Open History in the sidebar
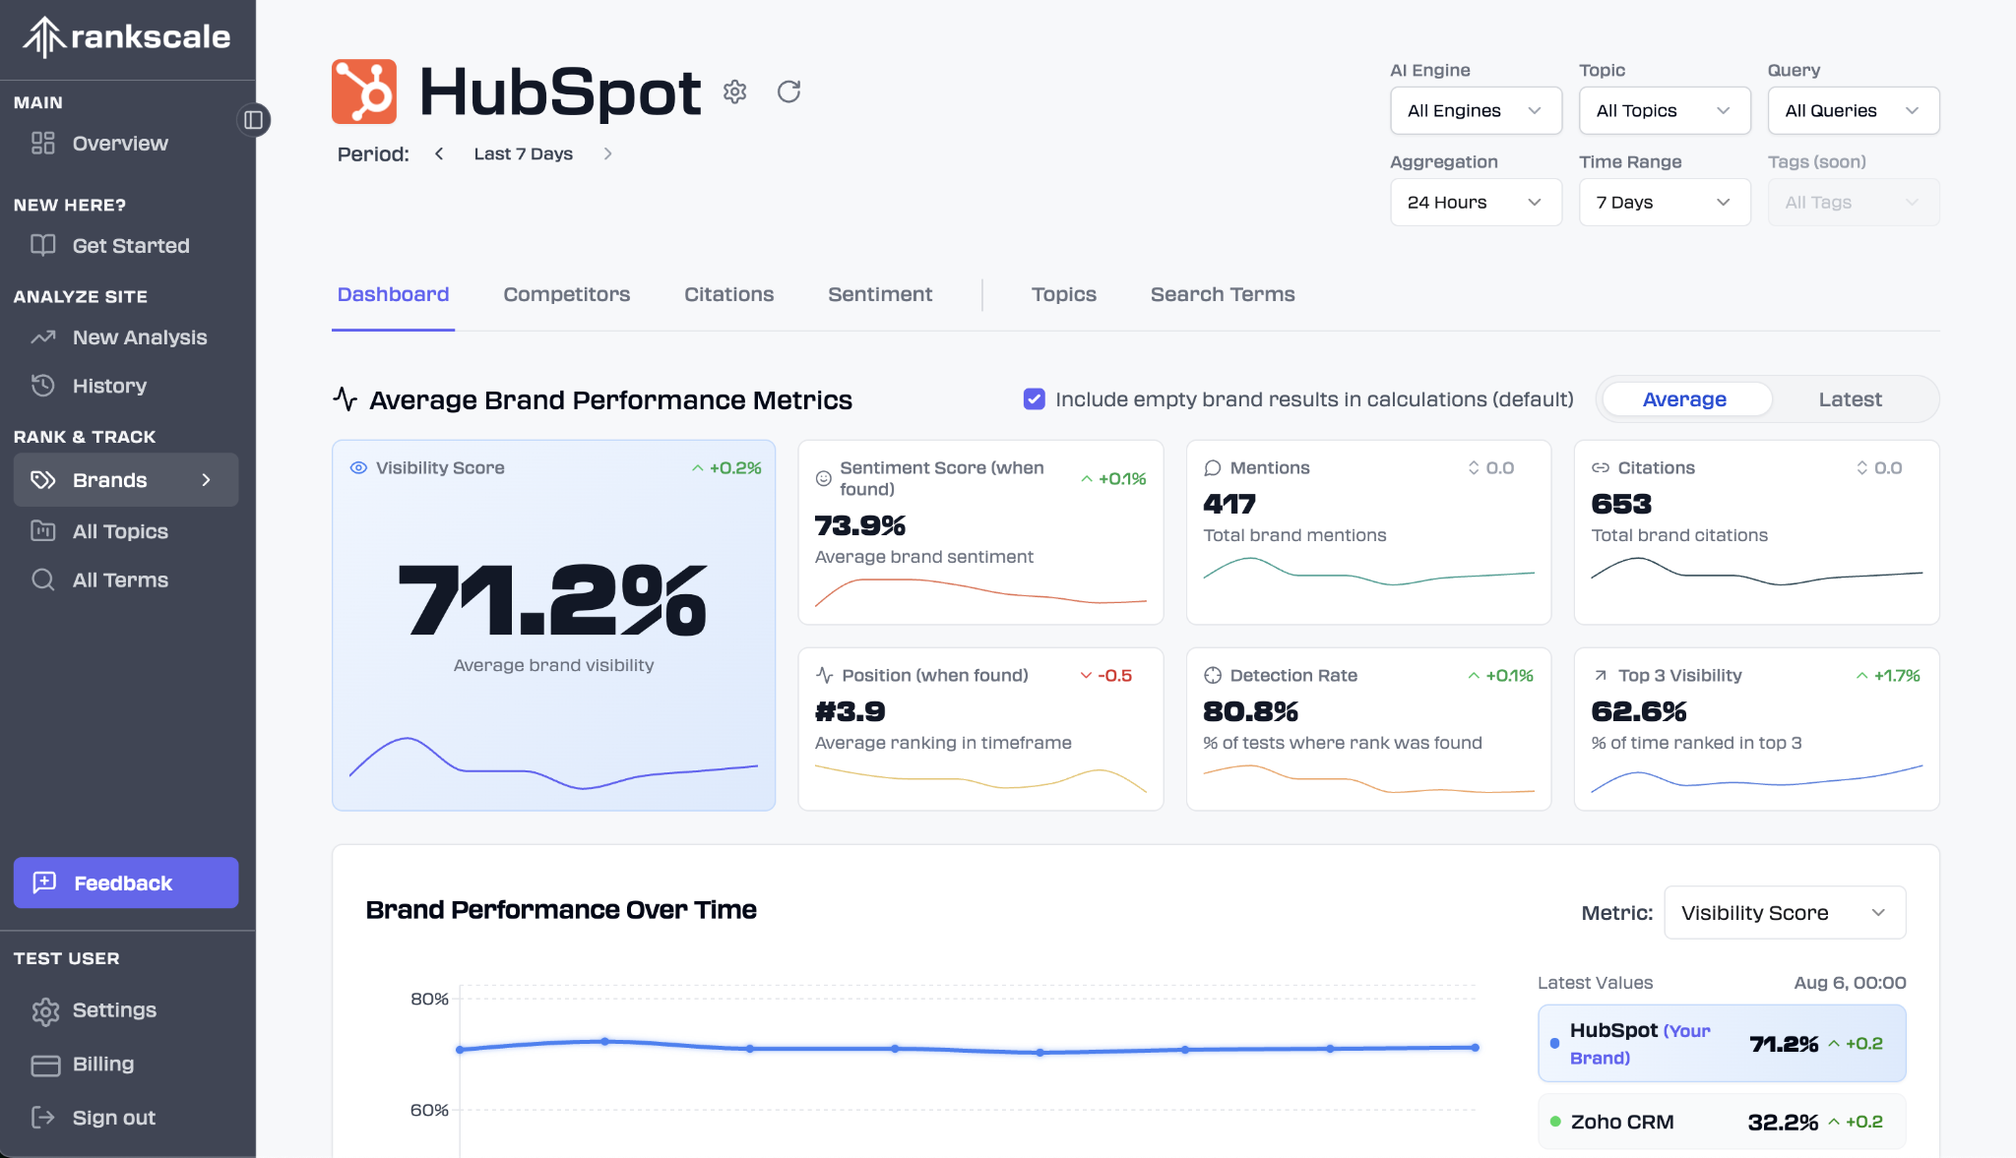The width and height of the screenshot is (2016, 1158). coord(109,386)
